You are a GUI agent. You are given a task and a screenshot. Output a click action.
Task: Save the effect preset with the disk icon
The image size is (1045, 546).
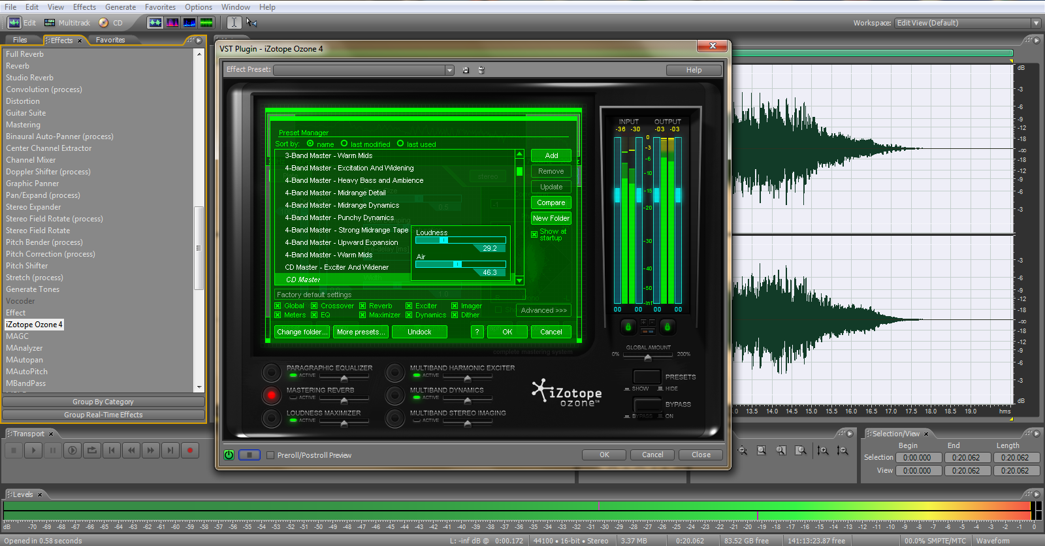click(x=466, y=70)
